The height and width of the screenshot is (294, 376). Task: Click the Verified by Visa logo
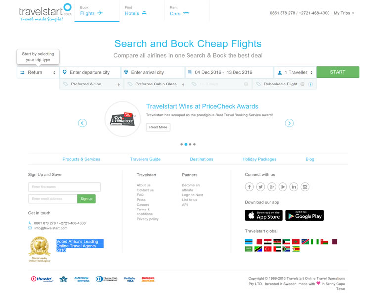click(x=130, y=279)
